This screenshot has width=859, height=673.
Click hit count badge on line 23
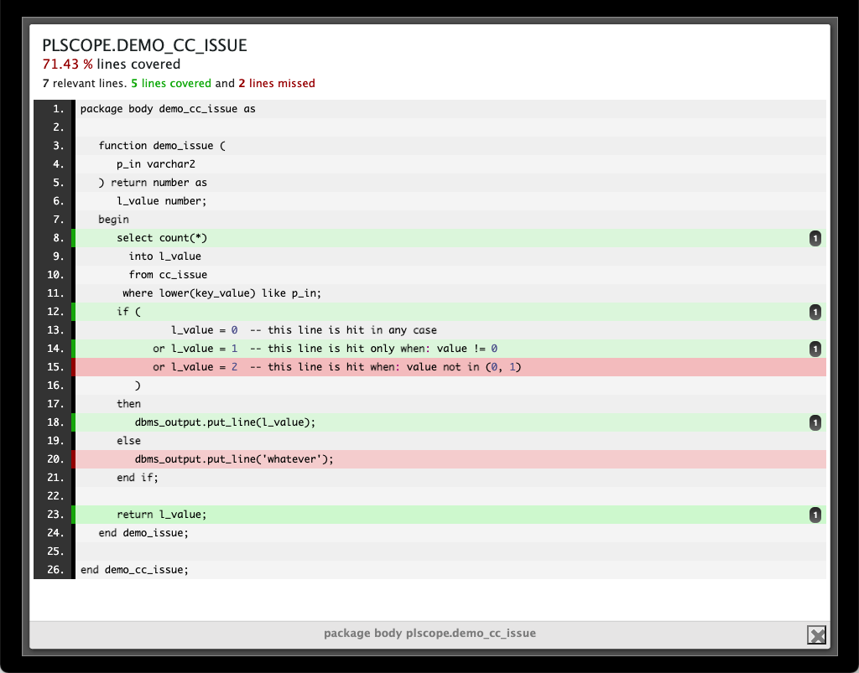point(815,515)
